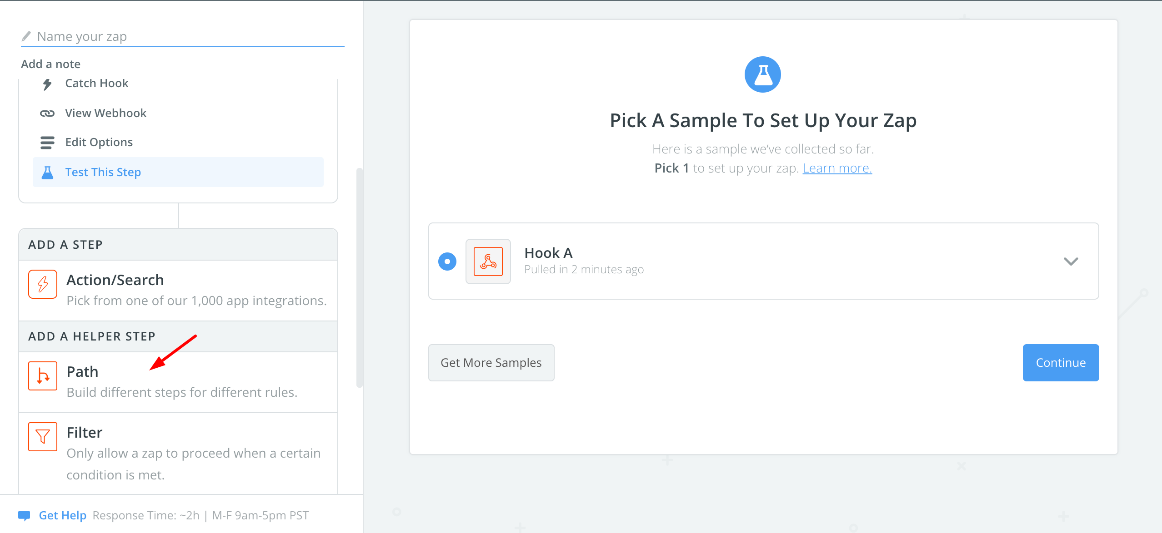Click the Edit Options list icon
Screen dimensions: 1162x533
(47, 143)
